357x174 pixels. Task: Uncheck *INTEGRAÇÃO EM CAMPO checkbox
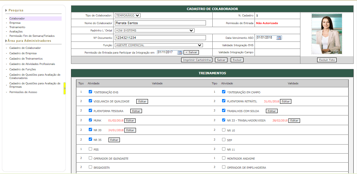tap(224, 92)
